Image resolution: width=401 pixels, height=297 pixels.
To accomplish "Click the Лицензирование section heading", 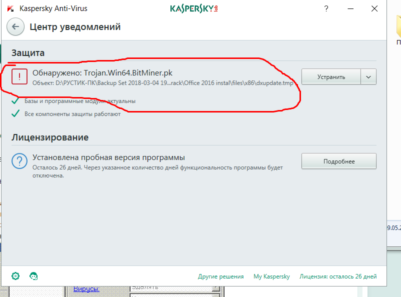I will tap(50, 137).
